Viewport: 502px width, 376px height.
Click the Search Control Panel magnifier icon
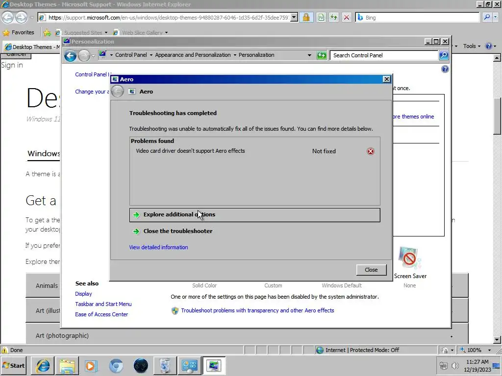[x=443, y=55]
